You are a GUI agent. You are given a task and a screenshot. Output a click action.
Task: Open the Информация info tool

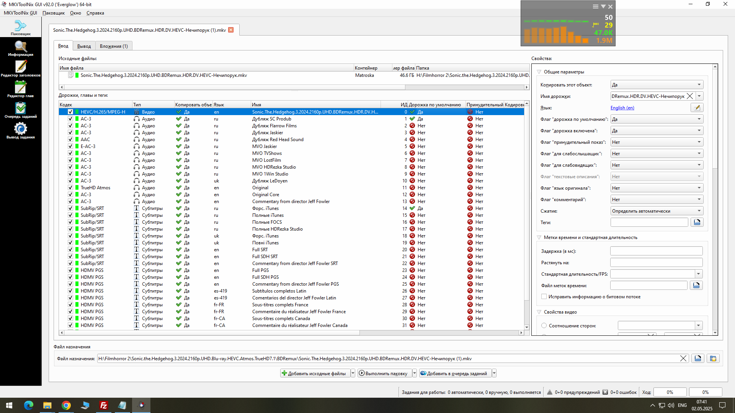click(x=21, y=49)
